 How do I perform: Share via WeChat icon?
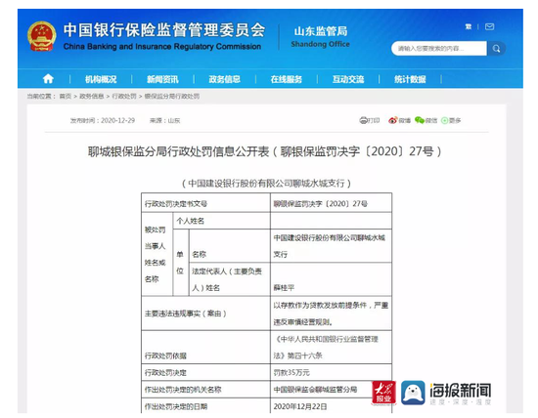tap(420, 120)
